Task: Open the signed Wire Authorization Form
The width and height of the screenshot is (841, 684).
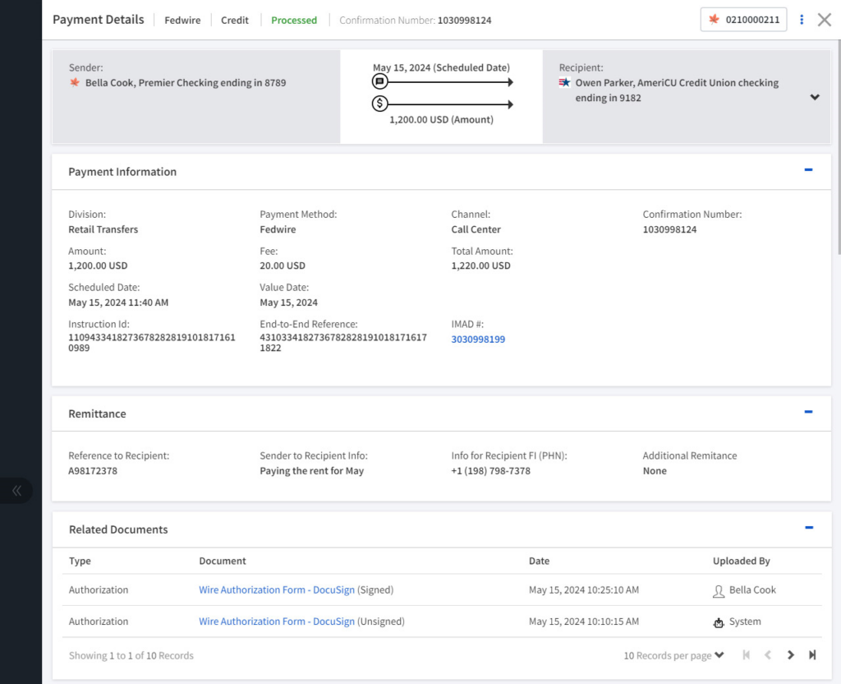Action: (276, 590)
